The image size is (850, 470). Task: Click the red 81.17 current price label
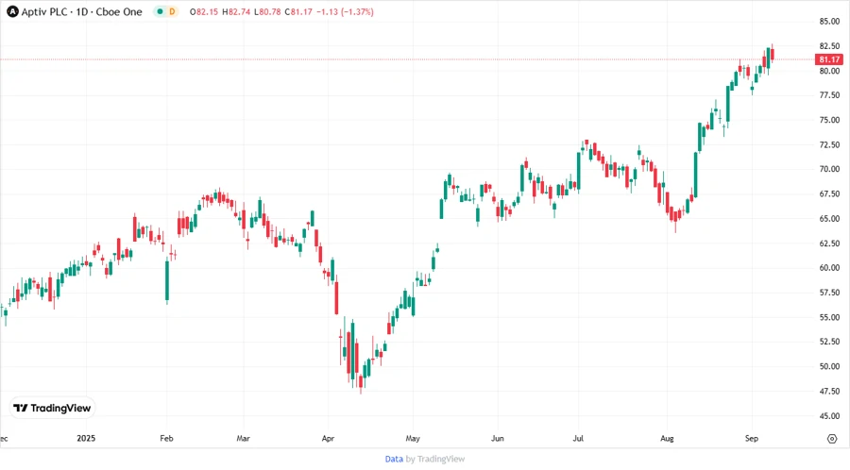pyautogui.click(x=829, y=59)
